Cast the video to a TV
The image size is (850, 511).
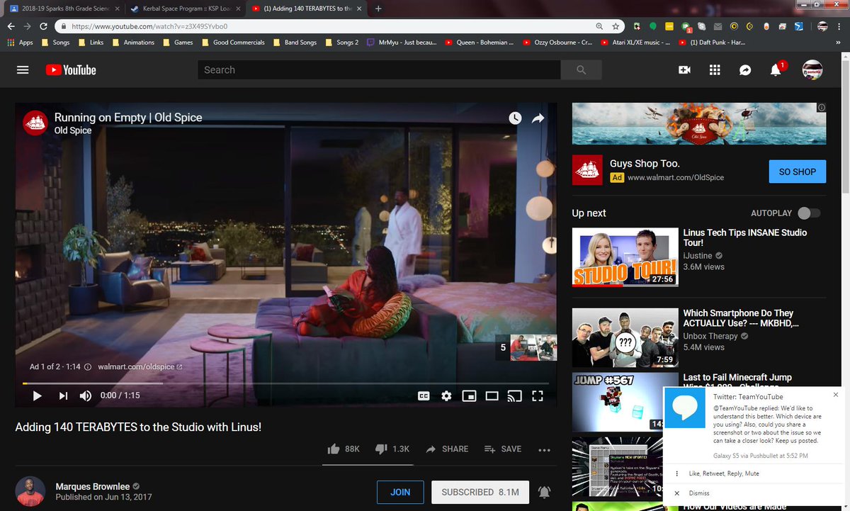click(x=515, y=395)
